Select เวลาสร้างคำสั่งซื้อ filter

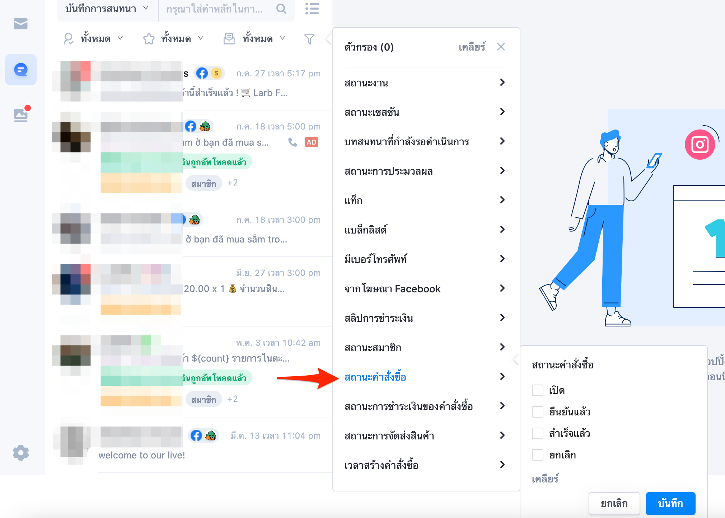tap(426, 465)
